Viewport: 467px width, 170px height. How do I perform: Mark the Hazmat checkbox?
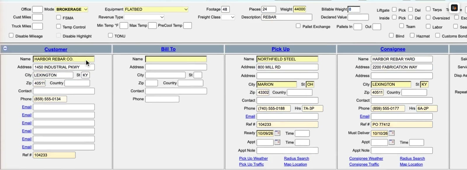412,36
